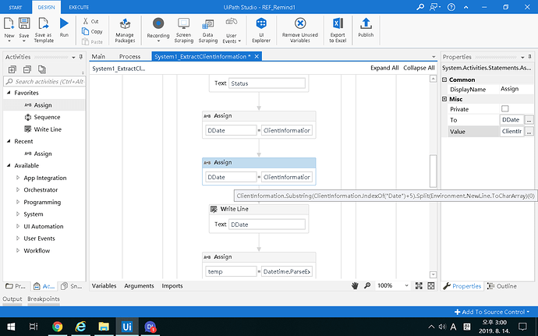Click the Save icon in ribbon
538x336 pixels.
24,23
